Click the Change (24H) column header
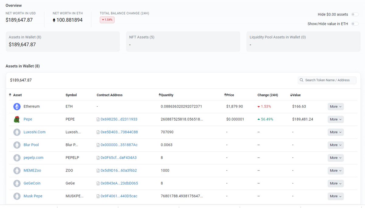 (x=268, y=95)
